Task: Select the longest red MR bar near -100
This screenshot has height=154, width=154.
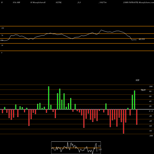Action: (x=124, y=121)
